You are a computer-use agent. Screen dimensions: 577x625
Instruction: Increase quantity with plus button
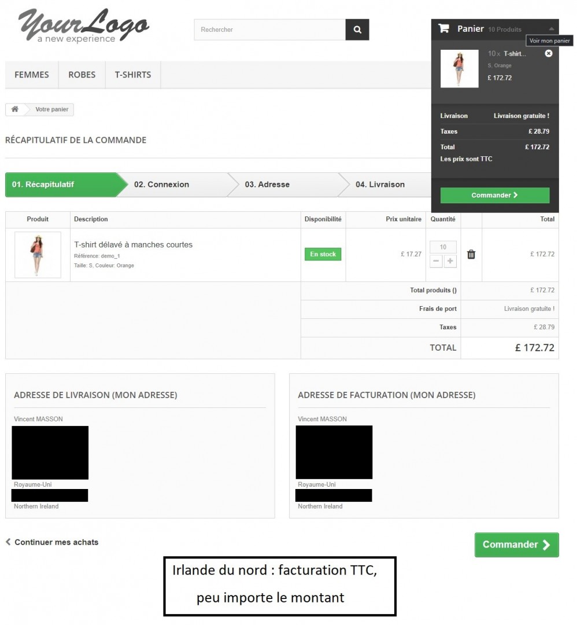(x=450, y=261)
